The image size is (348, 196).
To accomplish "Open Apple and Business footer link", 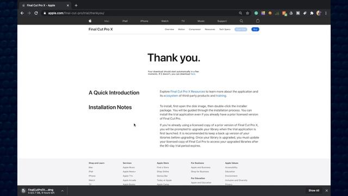I will coord(201,167).
